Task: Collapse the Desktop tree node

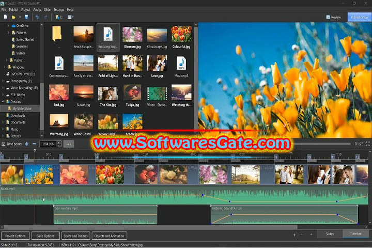Action: [3, 102]
